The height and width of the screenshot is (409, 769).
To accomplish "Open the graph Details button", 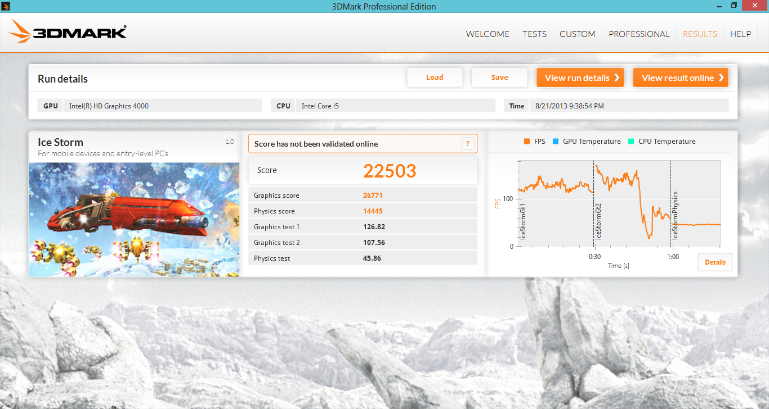I will coord(715,262).
